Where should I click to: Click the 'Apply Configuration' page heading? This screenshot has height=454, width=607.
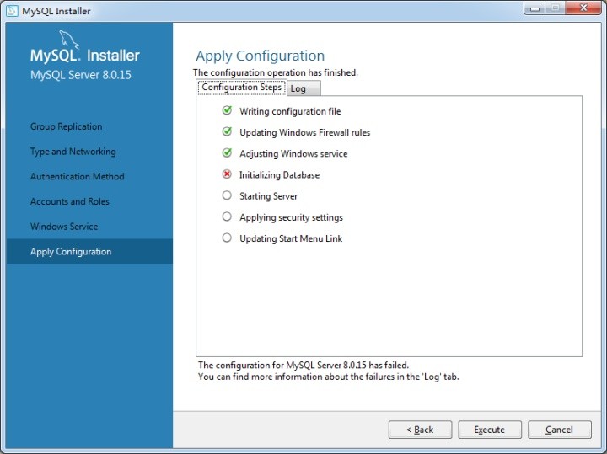click(261, 56)
